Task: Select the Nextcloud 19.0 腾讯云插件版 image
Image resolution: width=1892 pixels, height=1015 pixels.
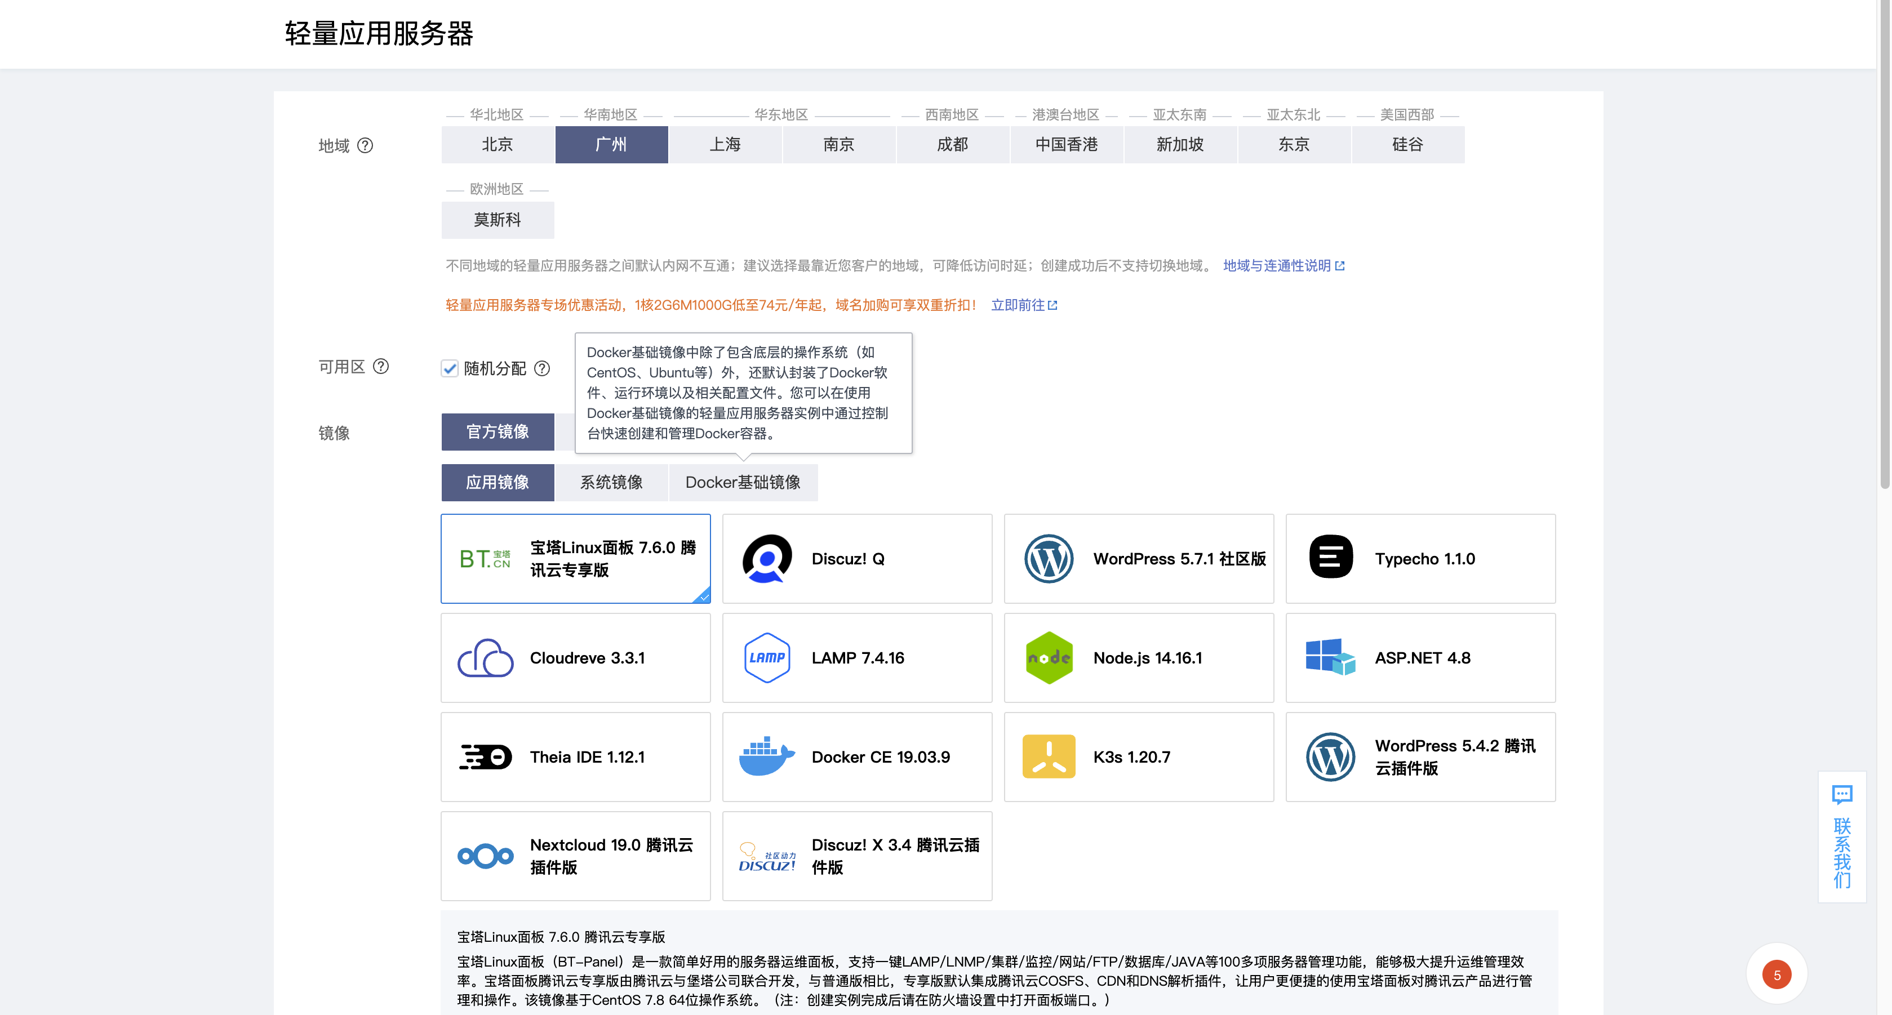Action: click(x=575, y=856)
